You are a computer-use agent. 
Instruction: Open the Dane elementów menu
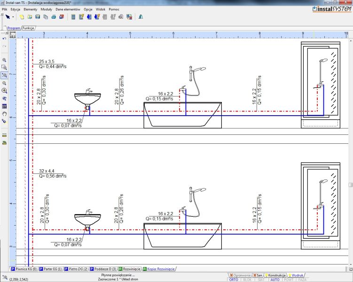tap(68, 9)
